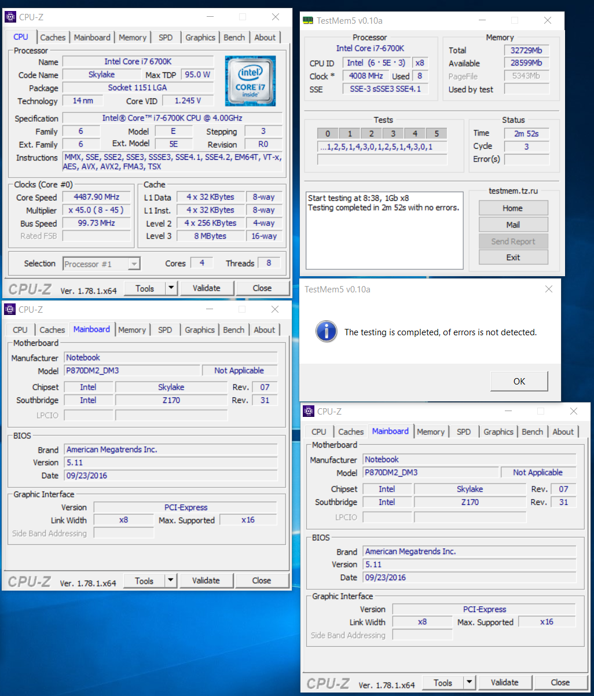Click Close button beside Validate in CPU-Z processor window
Screen dimensions: 594x696
tap(262, 288)
